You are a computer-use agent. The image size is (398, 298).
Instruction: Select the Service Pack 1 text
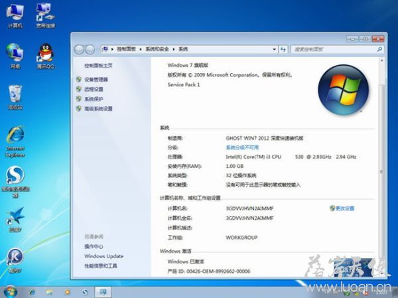(x=184, y=85)
